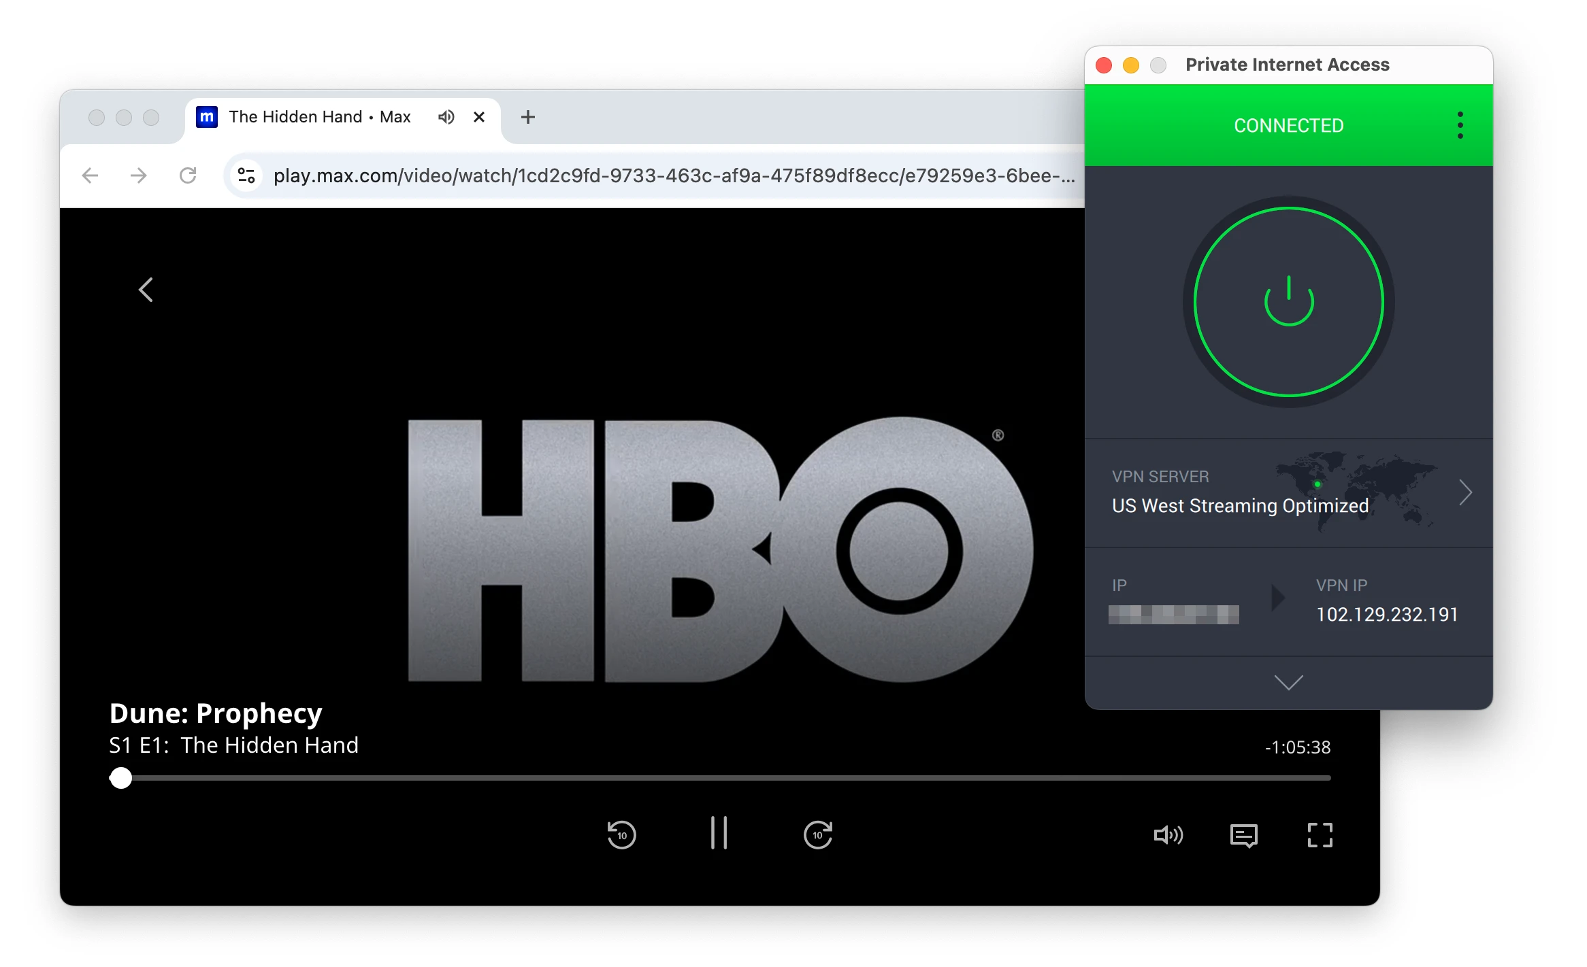This screenshot has height=967, width=1587.
Task: Skip the video forward 10 seconds
Action: click(x=818, y=835)
